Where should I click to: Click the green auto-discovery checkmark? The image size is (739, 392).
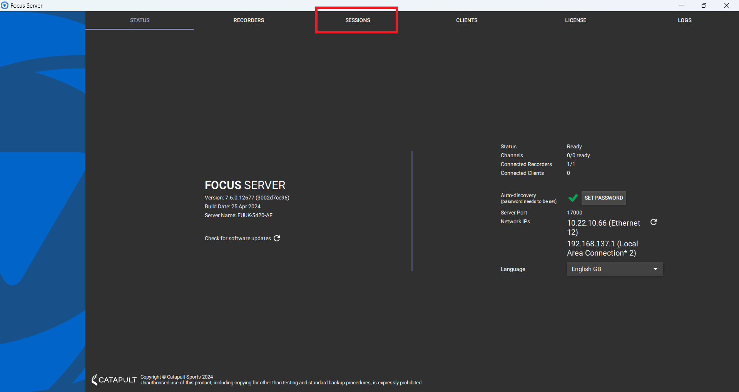[x=573, y=198]
